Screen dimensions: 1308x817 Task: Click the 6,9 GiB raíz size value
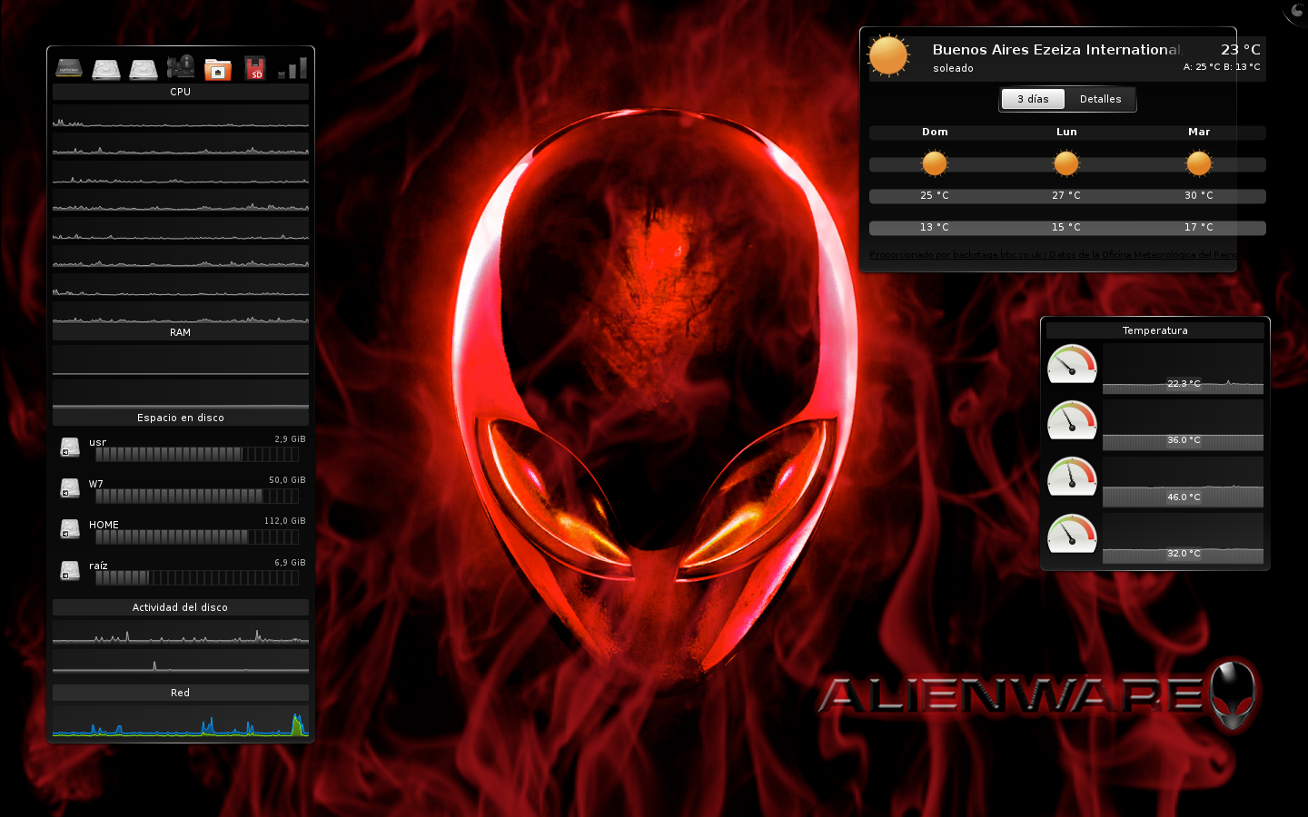(290, 563)
